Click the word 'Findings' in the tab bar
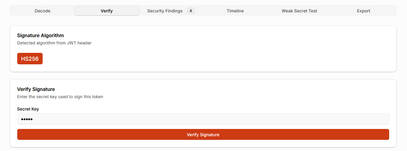This screenshot has width=407, height=151. coord(174,11)
